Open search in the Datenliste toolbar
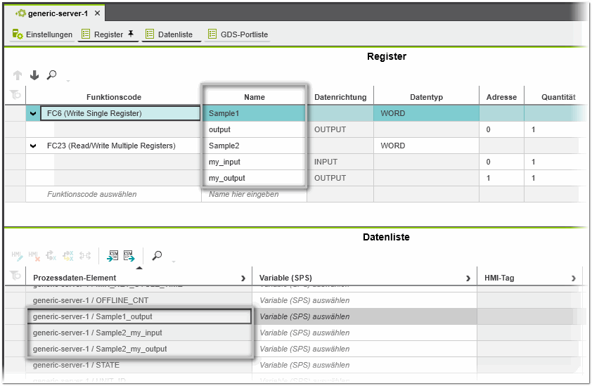 [157, 256]
